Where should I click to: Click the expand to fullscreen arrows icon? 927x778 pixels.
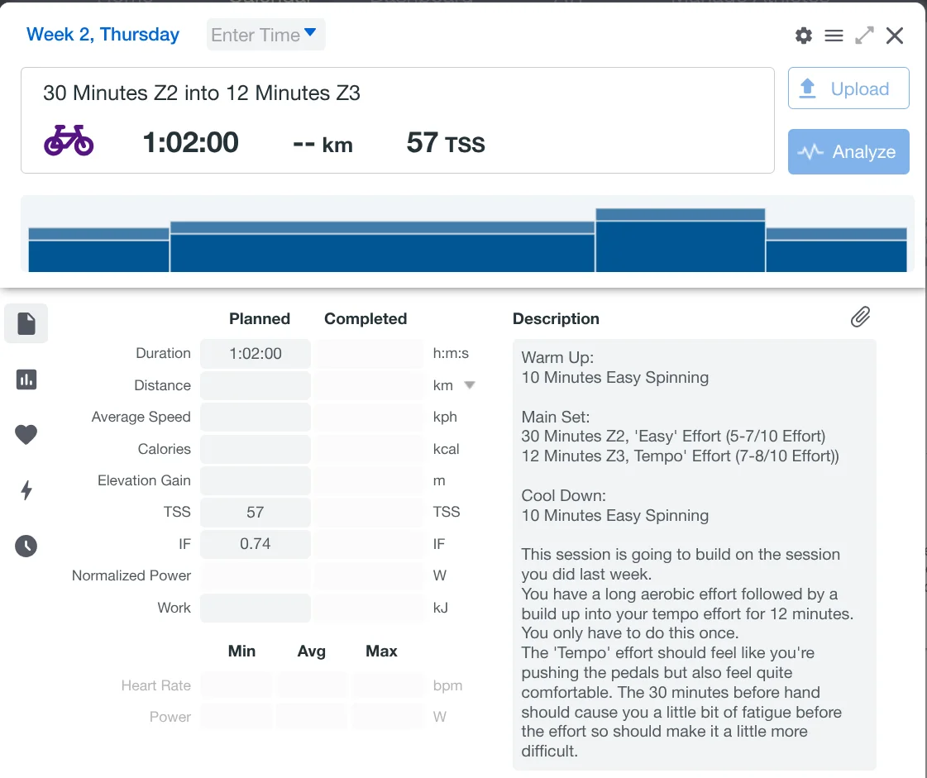tap(864, 36)
